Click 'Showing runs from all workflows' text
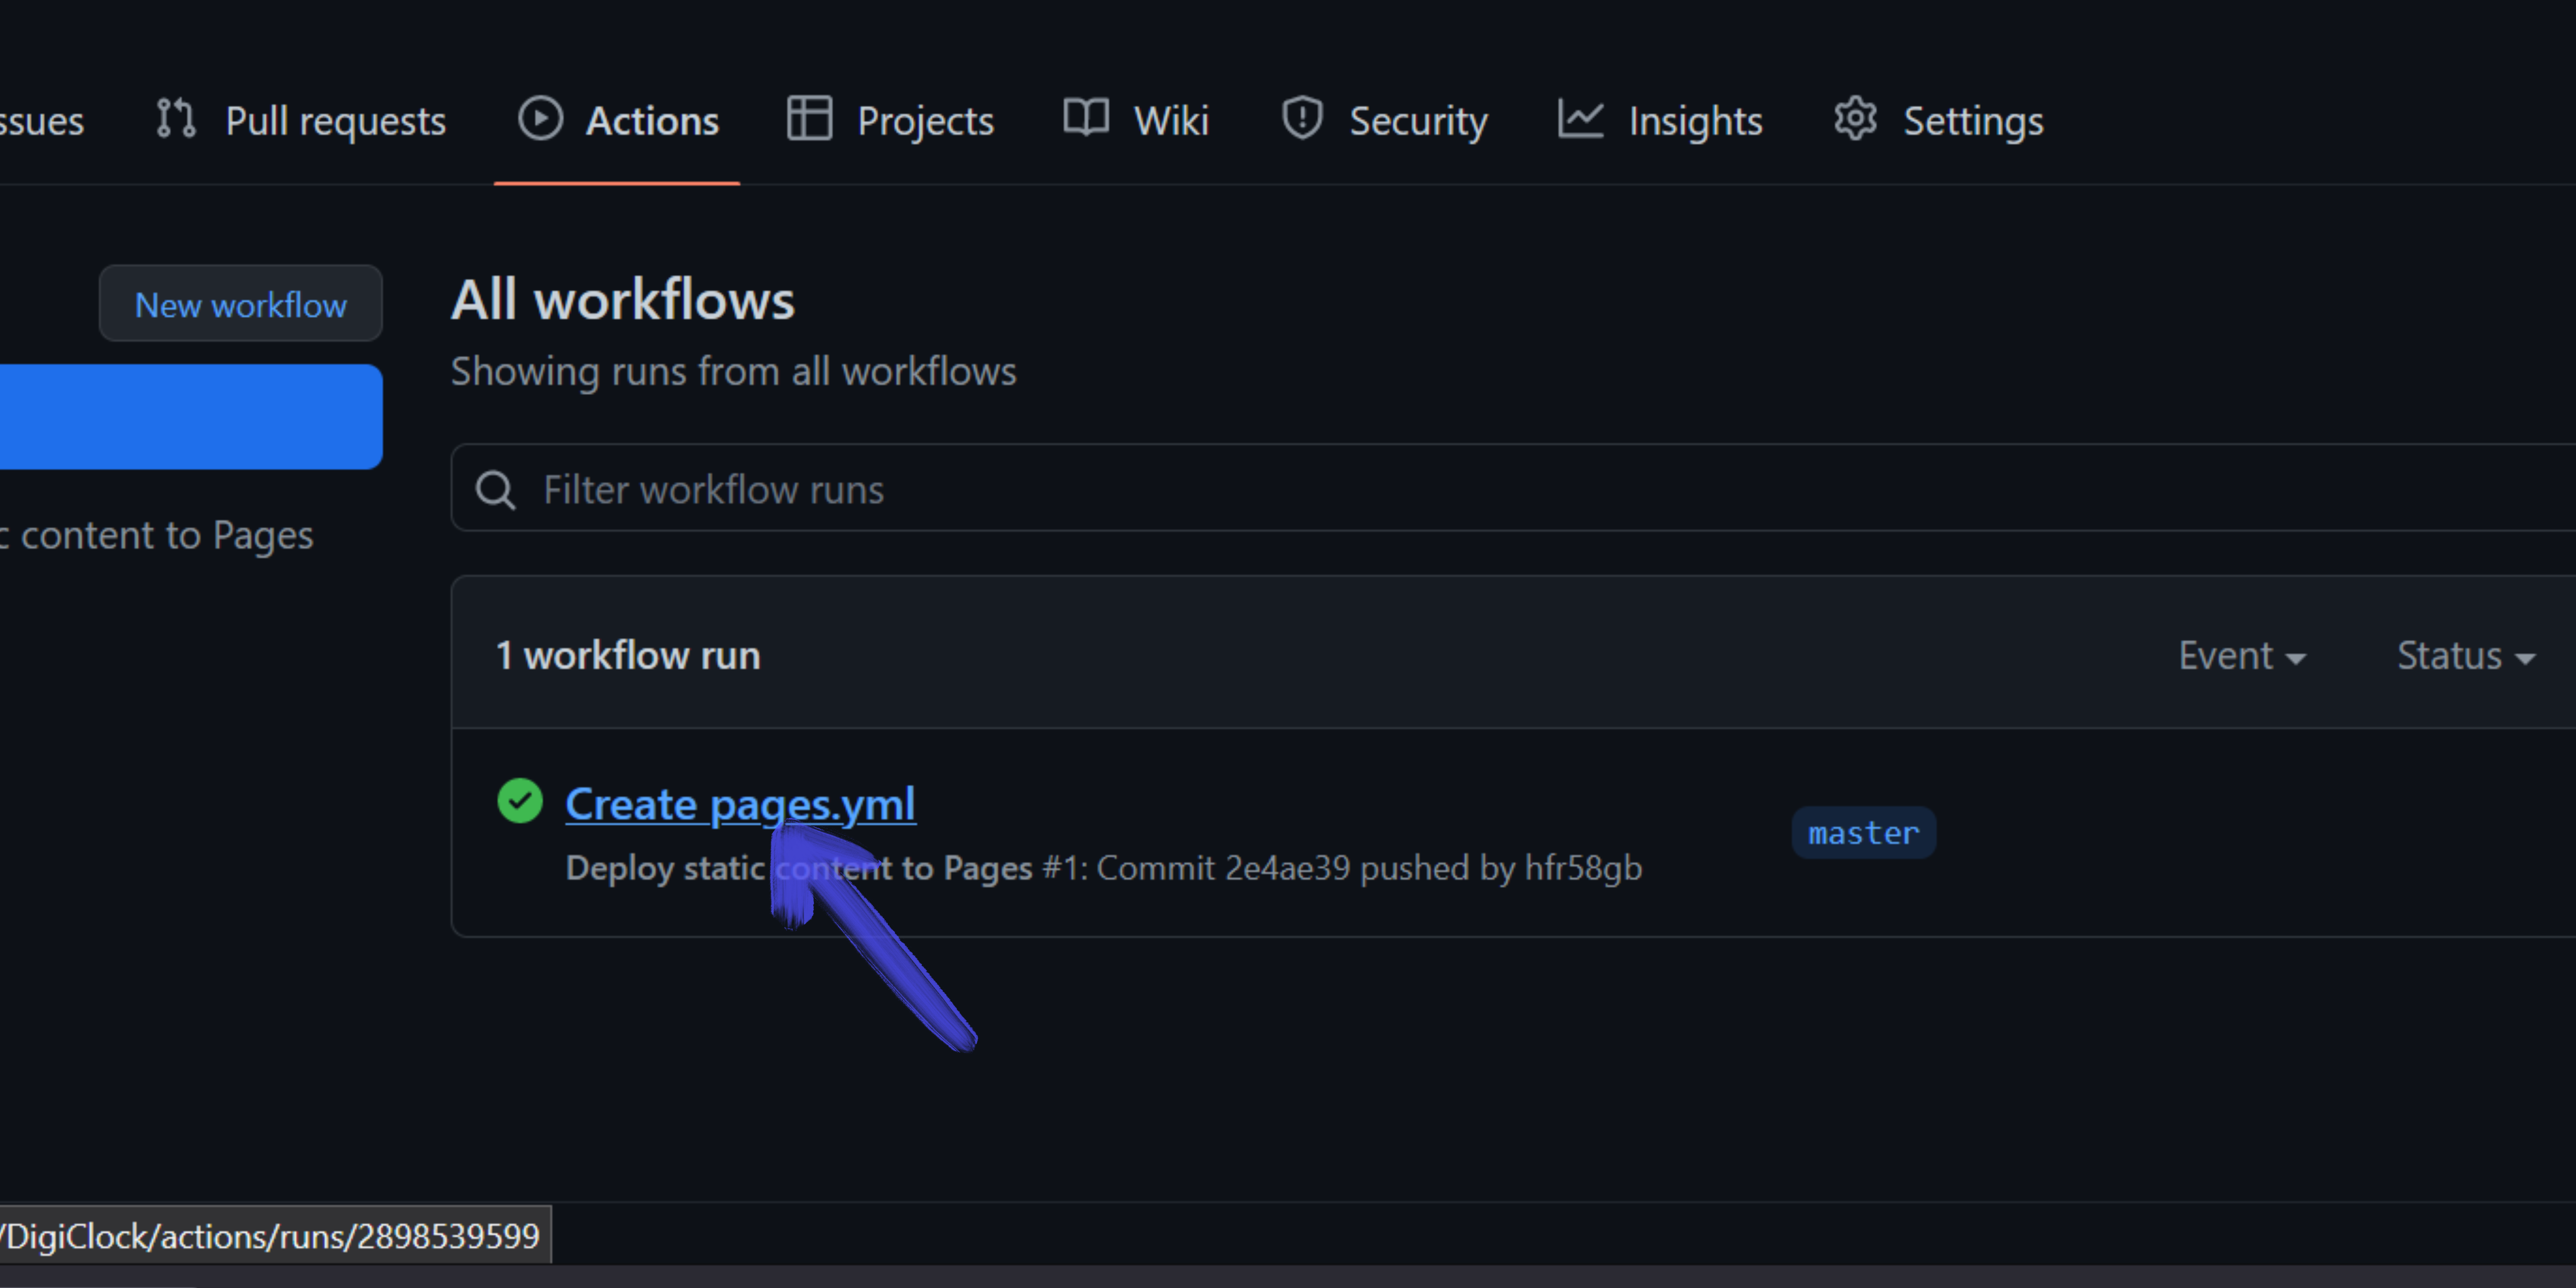 pos(734,372)
